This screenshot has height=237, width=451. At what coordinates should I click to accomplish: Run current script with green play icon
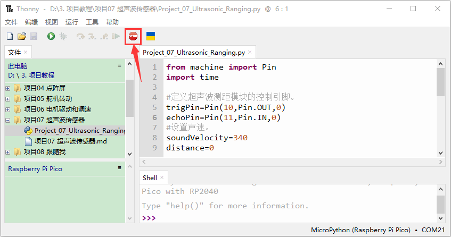tap(51, 36)
